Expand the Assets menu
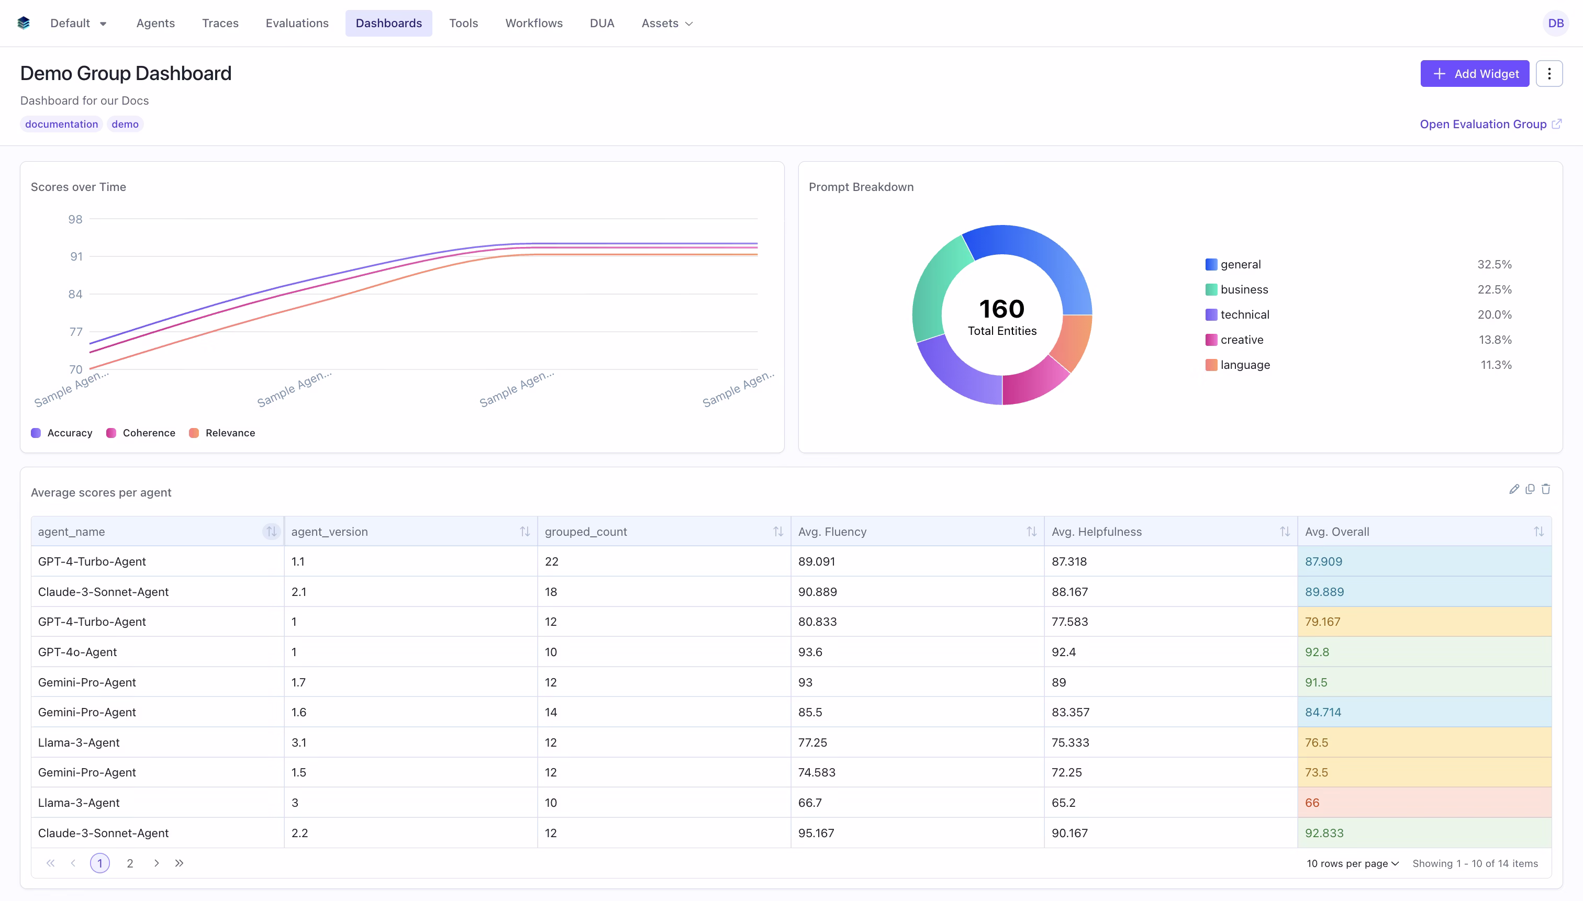 pyautogui.click(x=666, y=23)
